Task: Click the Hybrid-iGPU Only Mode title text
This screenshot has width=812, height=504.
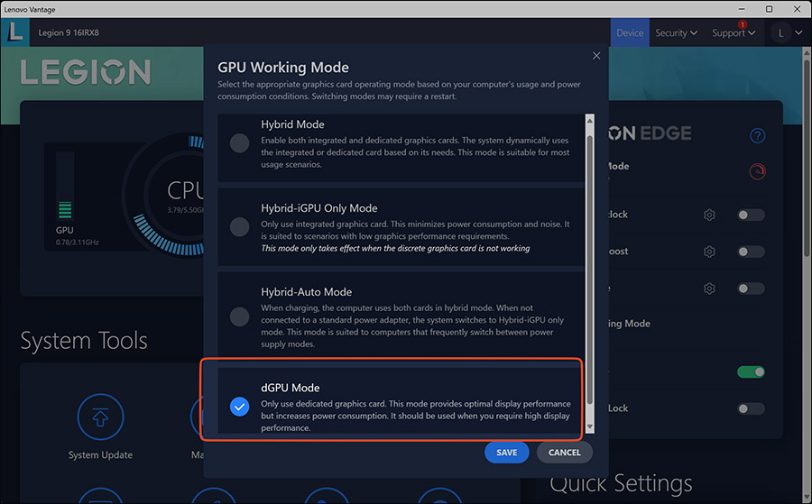Action: 319,208
